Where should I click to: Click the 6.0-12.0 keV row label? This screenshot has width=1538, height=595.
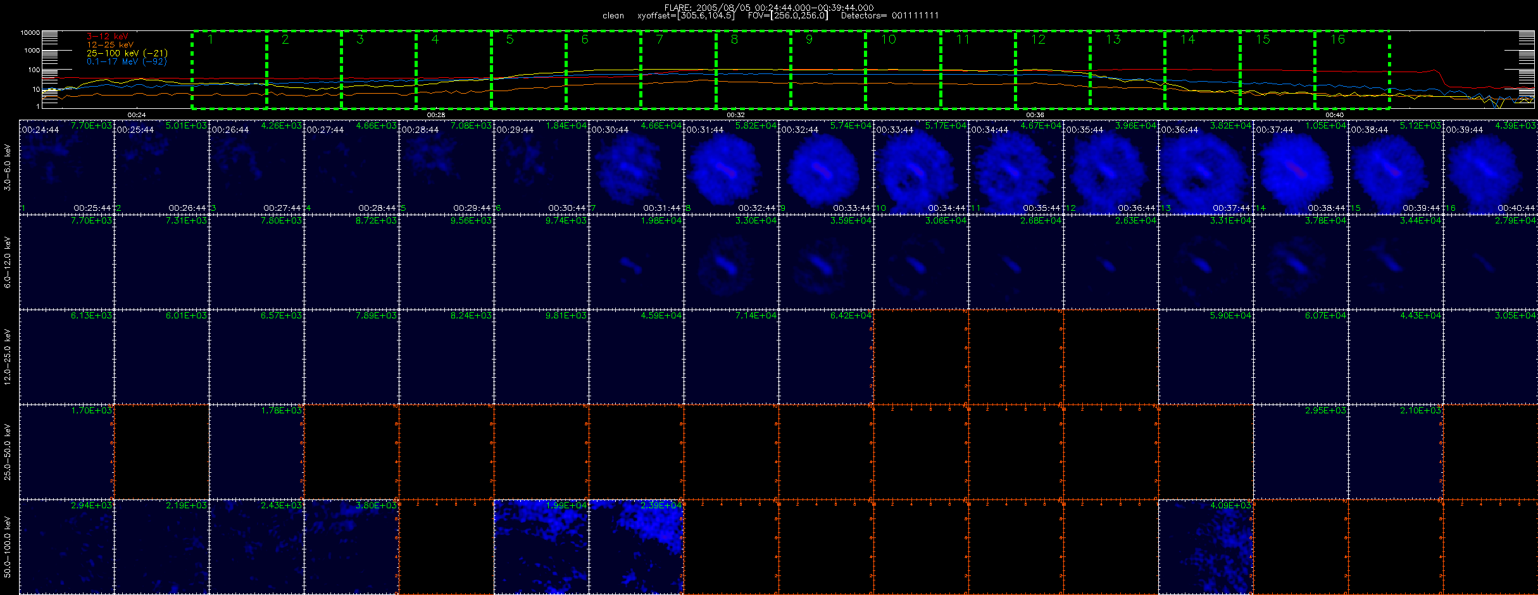(8, 262)
